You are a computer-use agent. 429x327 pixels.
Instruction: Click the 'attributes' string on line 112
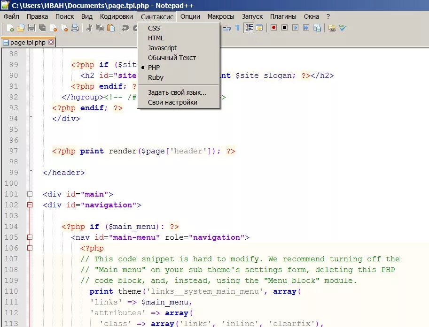tap(118, 313)
